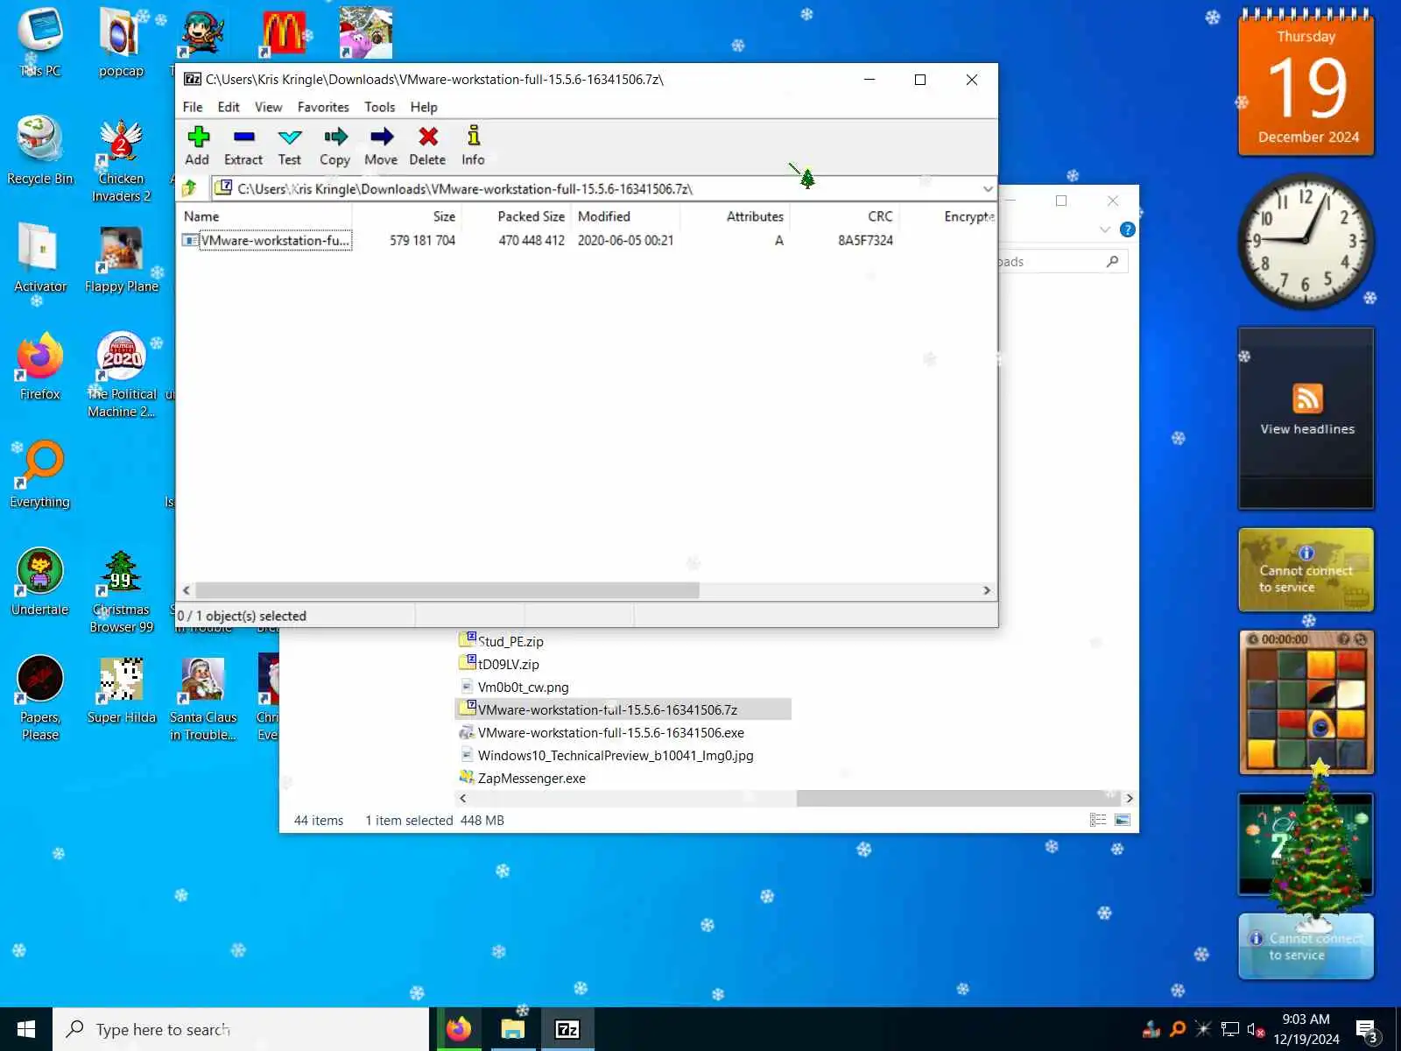The width and height of the screenshot is (1401, 1051).
Task: Click the 7-Zip horizontal scrollbar thumb
Action: [x=447, y=590]
